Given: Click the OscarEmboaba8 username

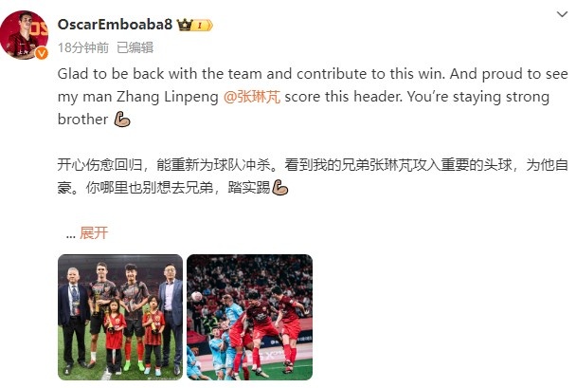Looking at the screenshot, I should tap(115, 25).
